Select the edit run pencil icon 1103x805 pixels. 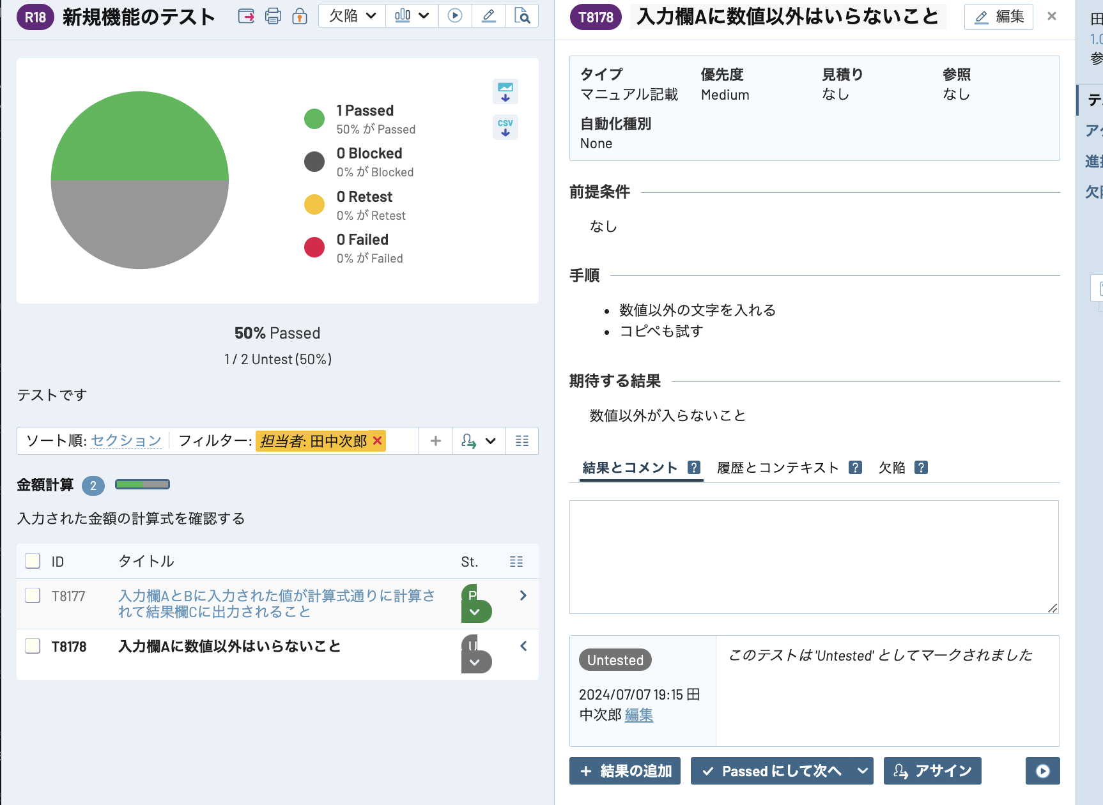(488, 16)
